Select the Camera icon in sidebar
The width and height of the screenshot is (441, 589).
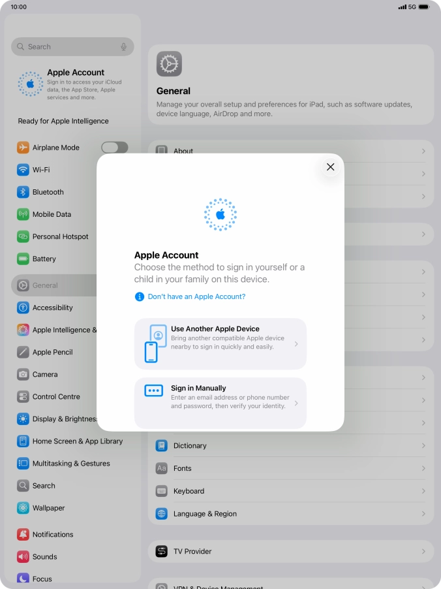pyautogui.click(x=23, y=374)
